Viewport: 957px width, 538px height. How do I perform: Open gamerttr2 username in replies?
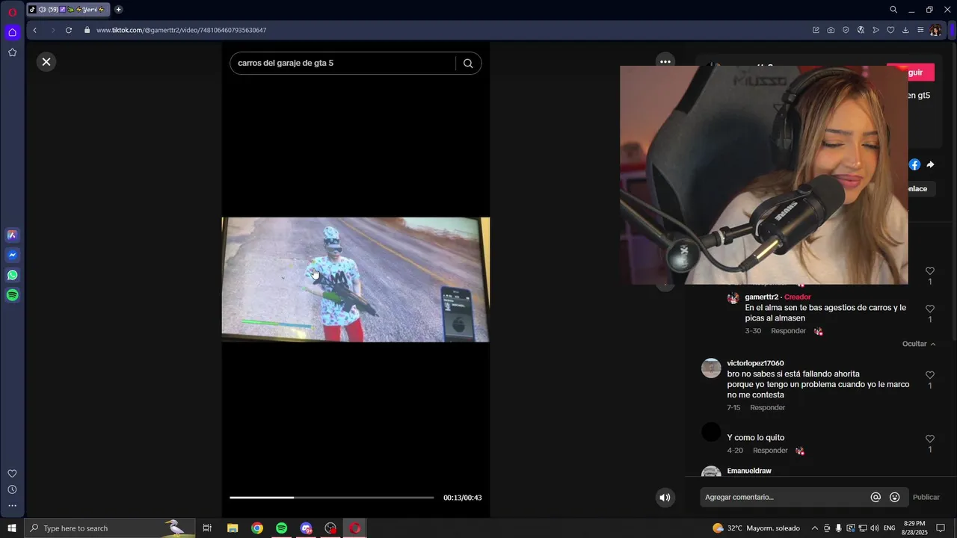[761, 297]
